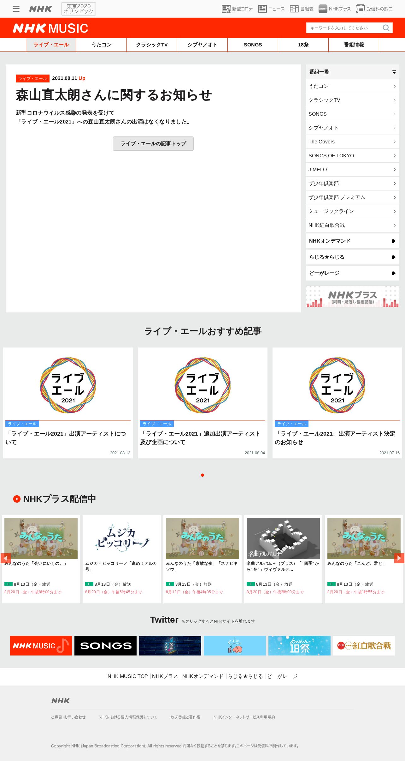The image size is (405, 761).
Task: Open SONGS in the sidebar list
Action: click(x=353, y=114)
